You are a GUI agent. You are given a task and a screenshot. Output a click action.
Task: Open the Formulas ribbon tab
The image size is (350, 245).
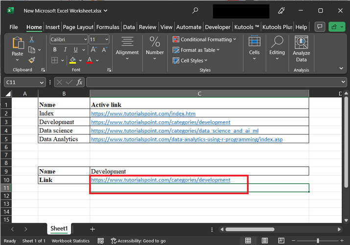(x=108, y=27)
